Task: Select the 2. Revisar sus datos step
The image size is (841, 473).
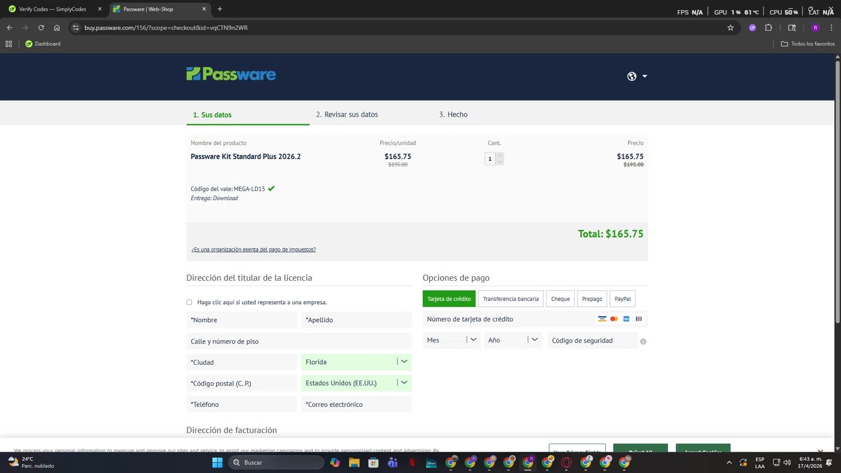Action: [x=347, y=114]
